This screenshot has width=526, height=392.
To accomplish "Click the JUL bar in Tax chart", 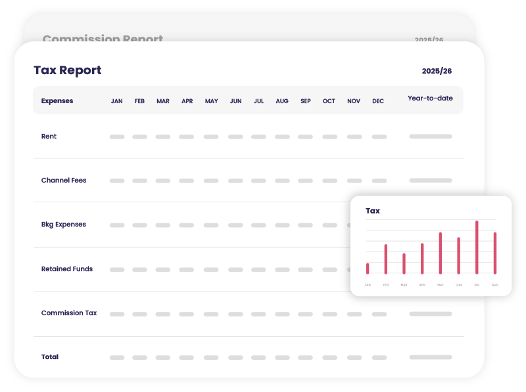I will (x=477, y=248).
